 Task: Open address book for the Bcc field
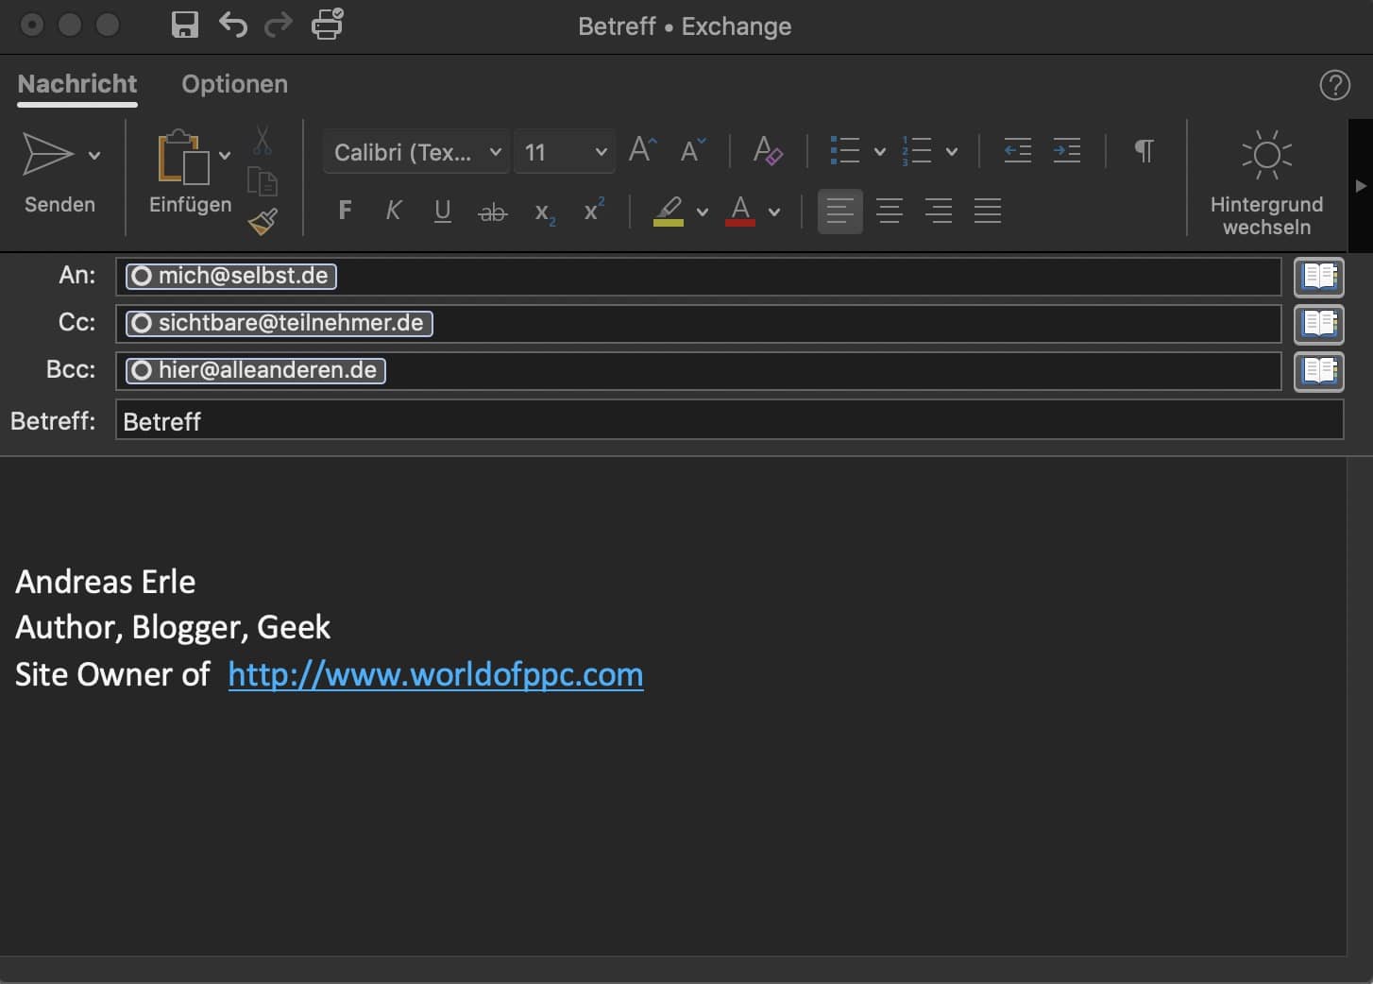point(1318,371)
